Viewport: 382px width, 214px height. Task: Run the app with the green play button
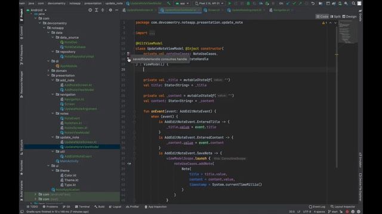point(229,4)
